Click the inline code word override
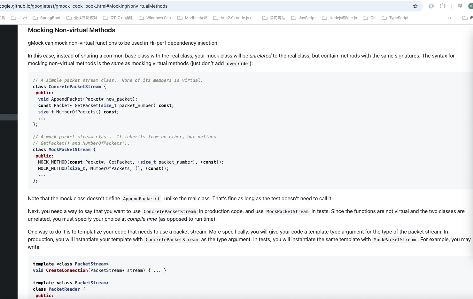The width and height of the screenshot is (473, 299). (237, 64)
